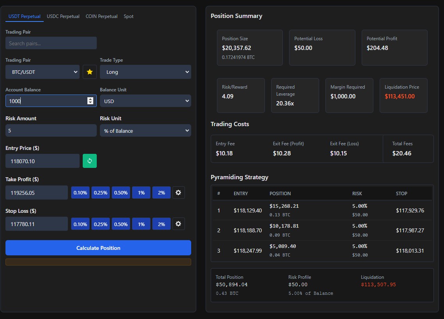Click the Entry Fee $10.18 value

tap(224, 153)
